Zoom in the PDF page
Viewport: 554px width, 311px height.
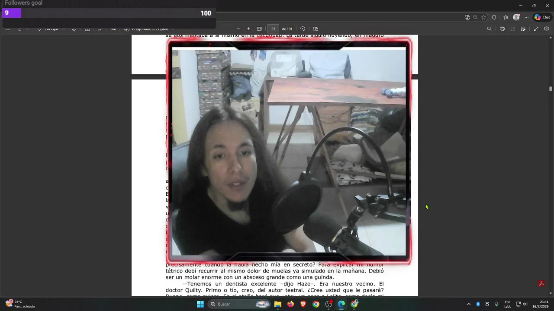click(x=248, y=29)
